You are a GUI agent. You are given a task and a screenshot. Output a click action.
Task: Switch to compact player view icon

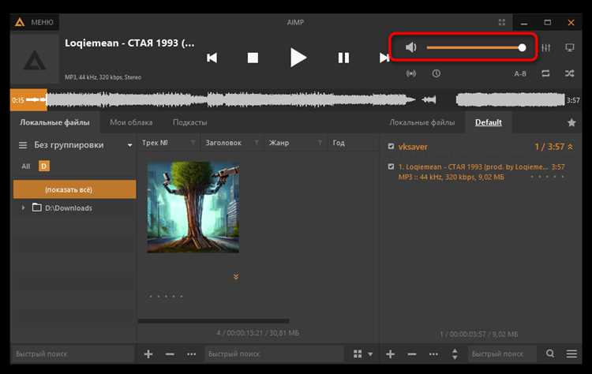(501, 22)
